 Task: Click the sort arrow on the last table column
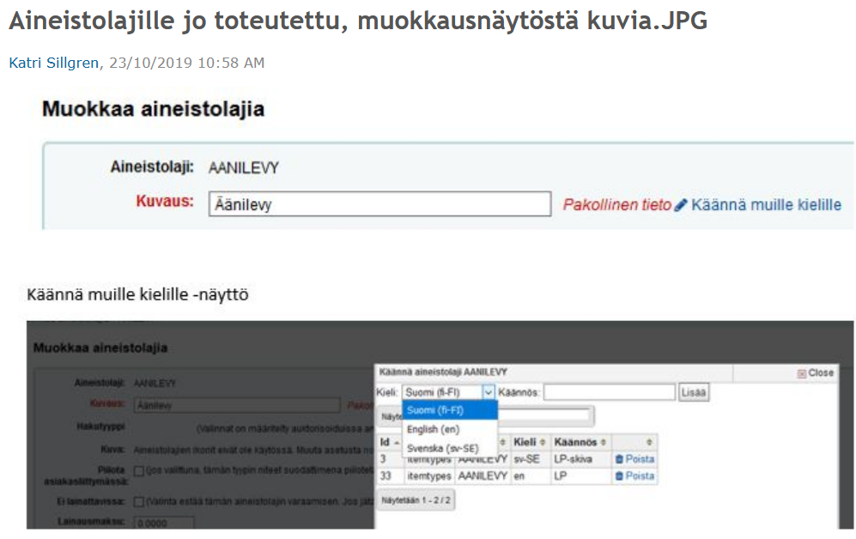pyautogui.click(x=649, y=441)
